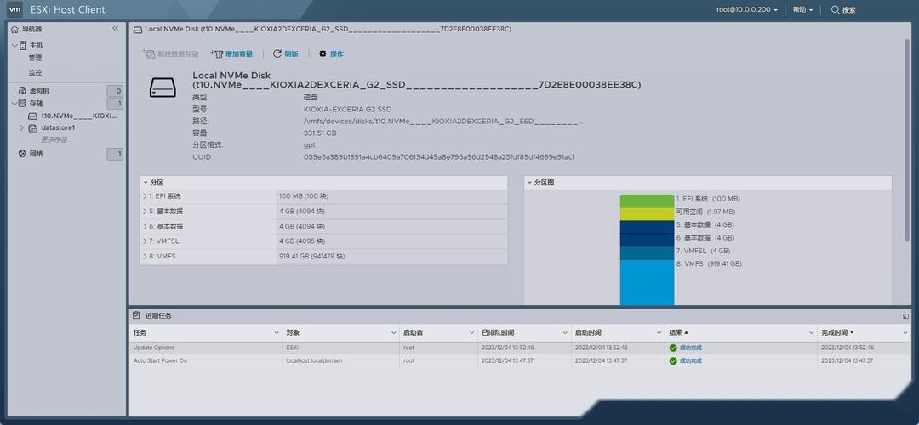Click the 919.41 GB size cell
The height and width of the screenshot is (425, 919).
311,257
